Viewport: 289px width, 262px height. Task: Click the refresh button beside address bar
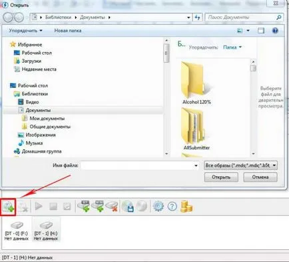pyautogui.click(x=197, y=17)
